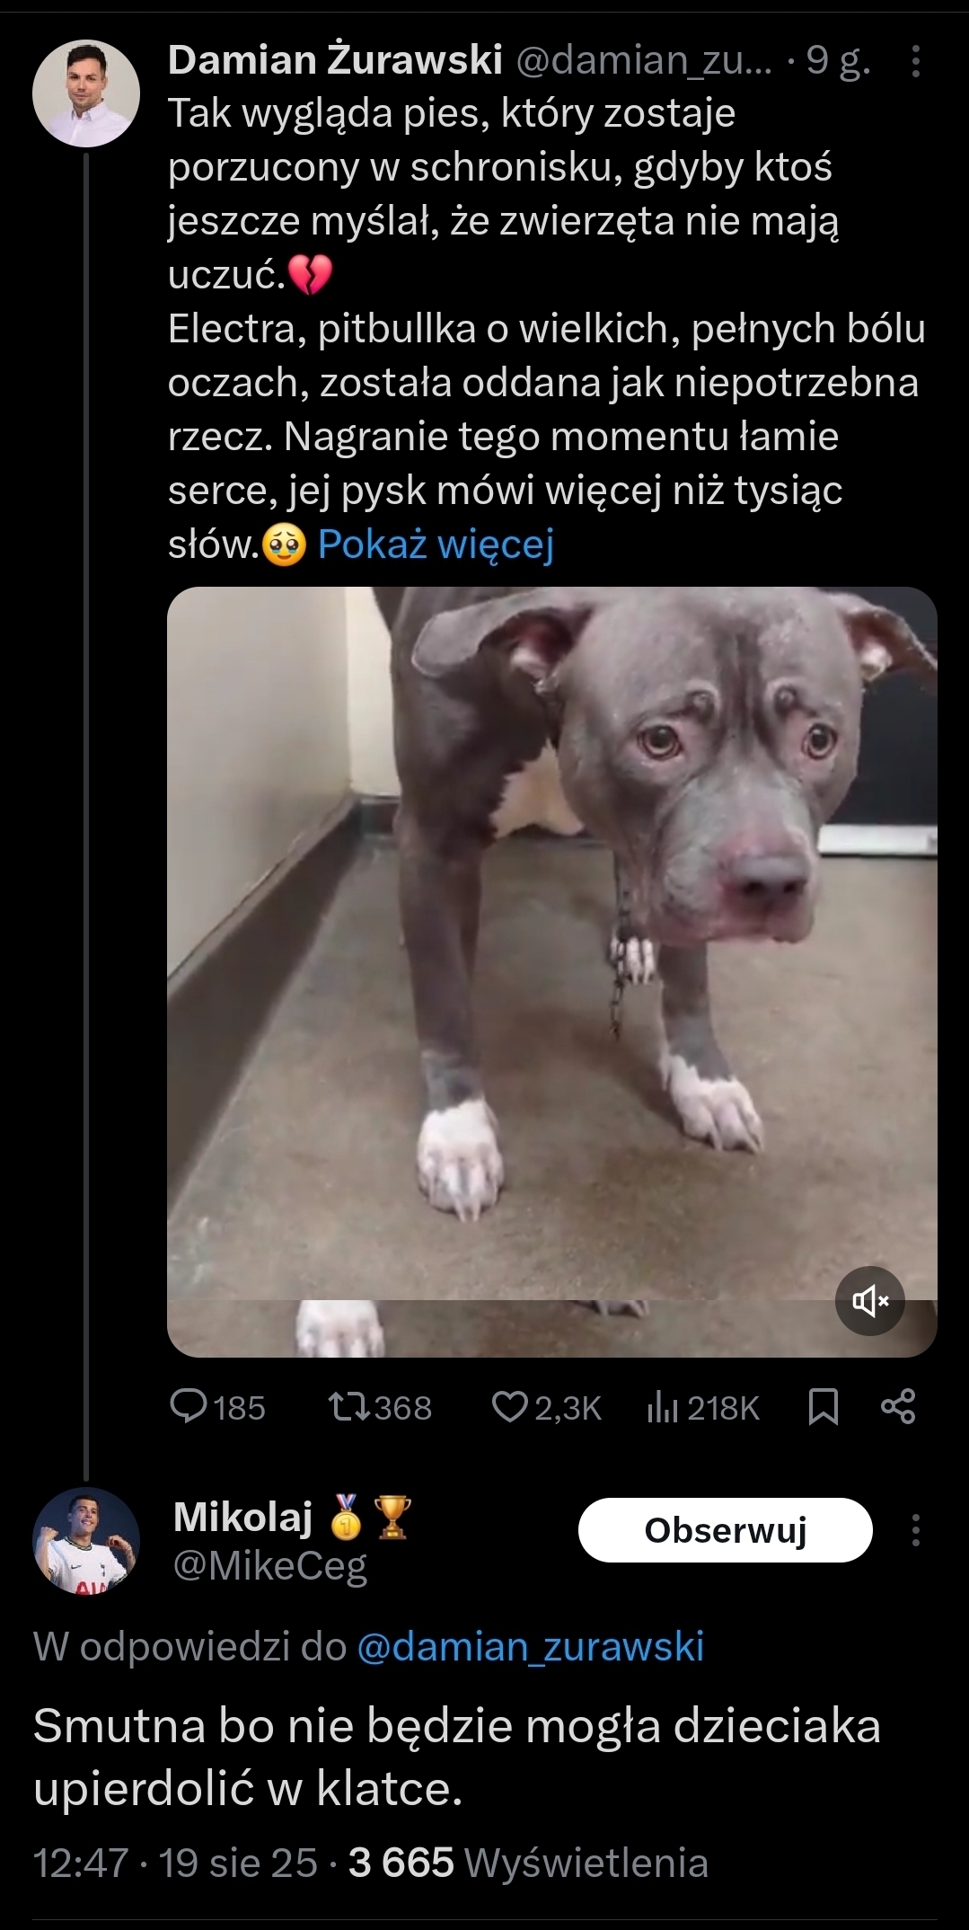969x1930 pixels.
Task: Like the post with the heart icon
Action: 509,1407
